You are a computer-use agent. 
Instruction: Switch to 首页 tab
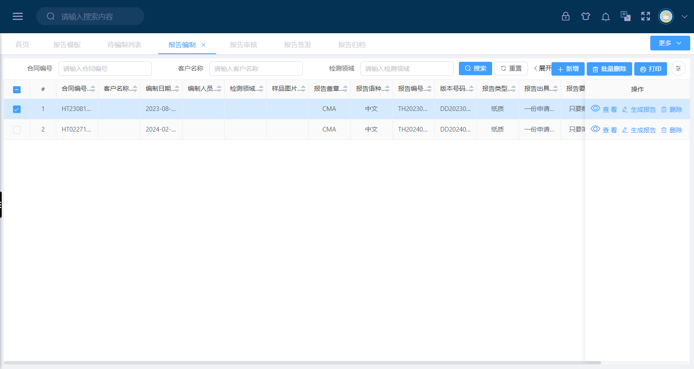click(22, 45)
